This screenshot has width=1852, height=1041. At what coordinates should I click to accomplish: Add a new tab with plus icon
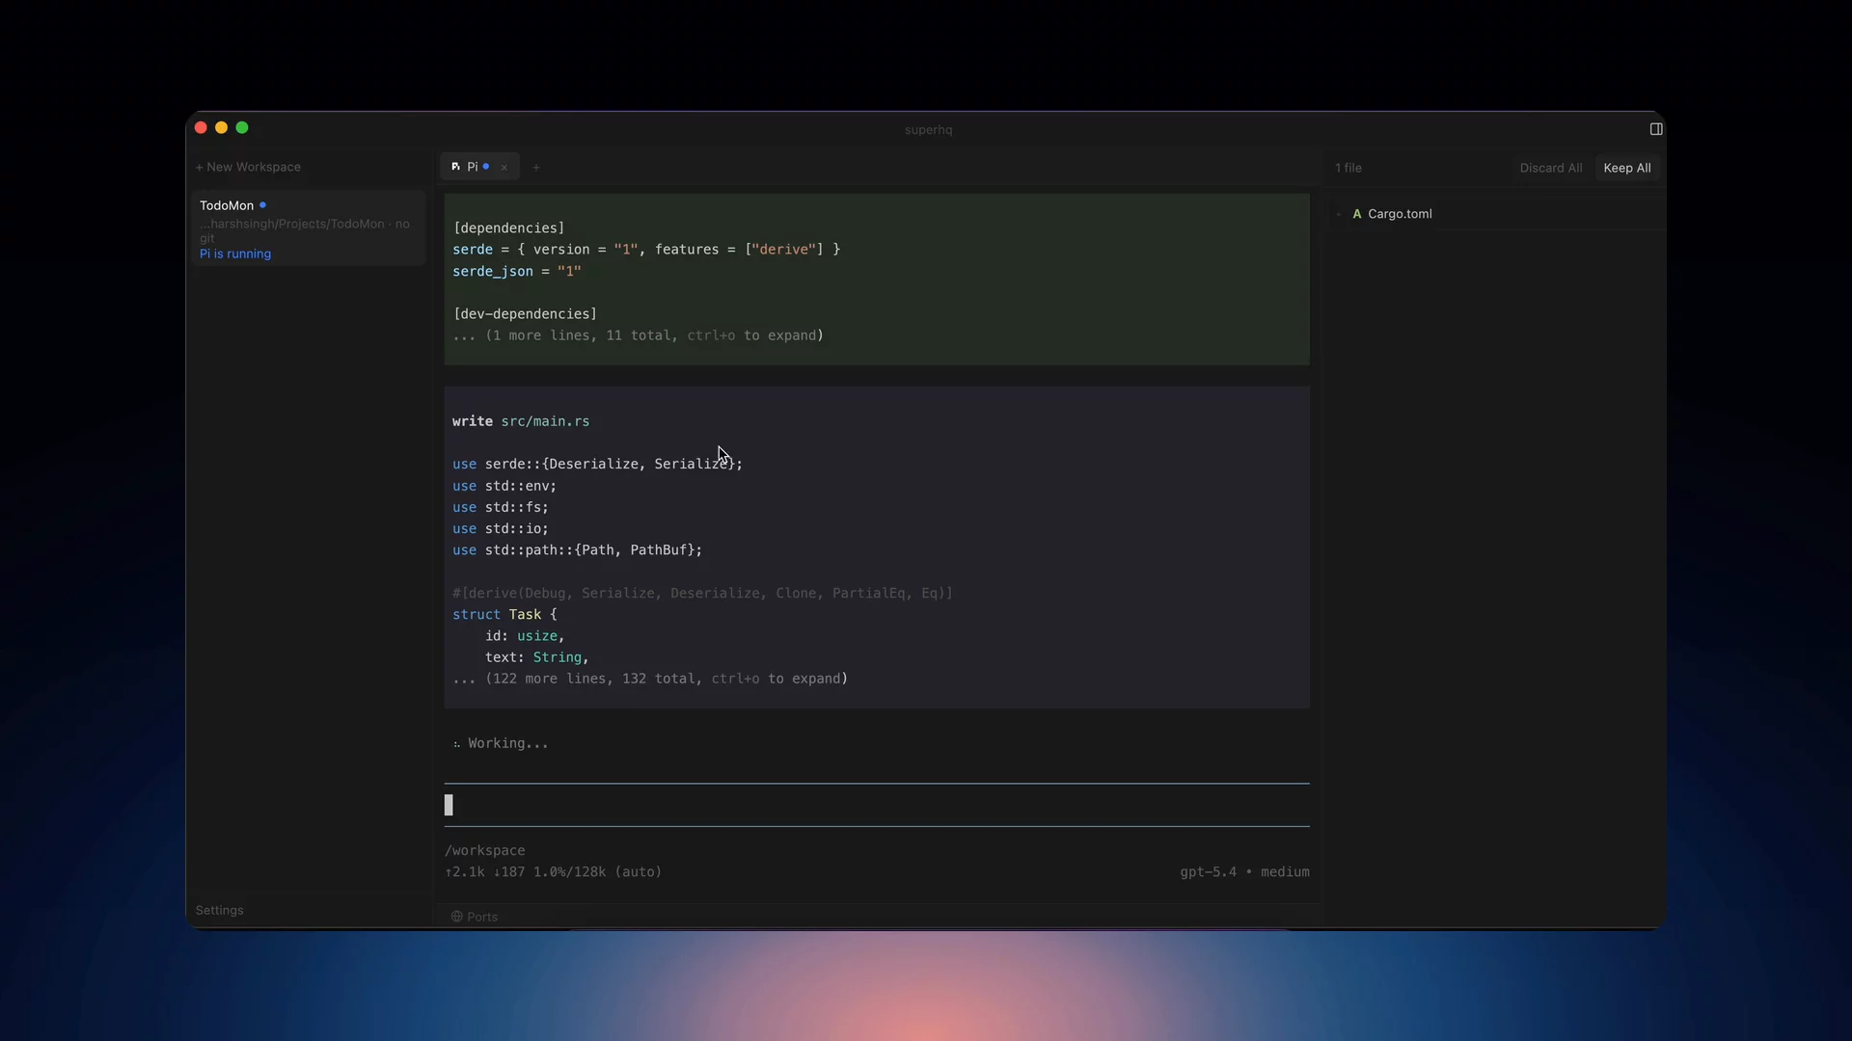536,168
